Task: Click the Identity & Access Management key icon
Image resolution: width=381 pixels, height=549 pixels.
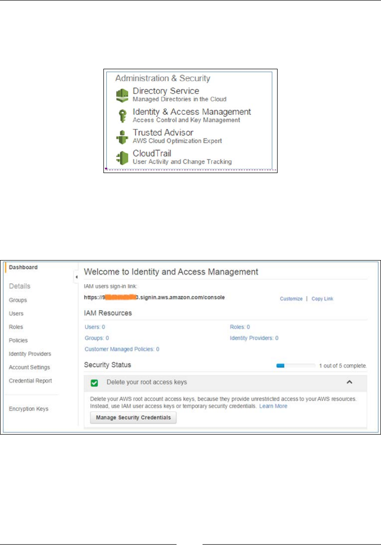Action: (122, 116)
